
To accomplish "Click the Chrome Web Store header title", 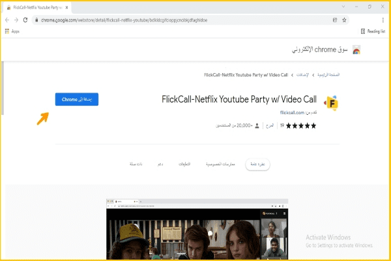I will tap(320, 50).
